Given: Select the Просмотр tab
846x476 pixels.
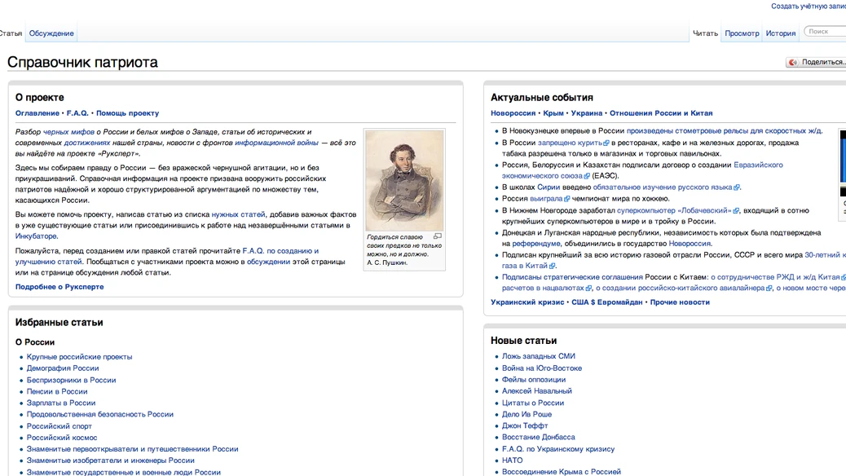Looking at the screenshot, I should click(x=742, y=33).
